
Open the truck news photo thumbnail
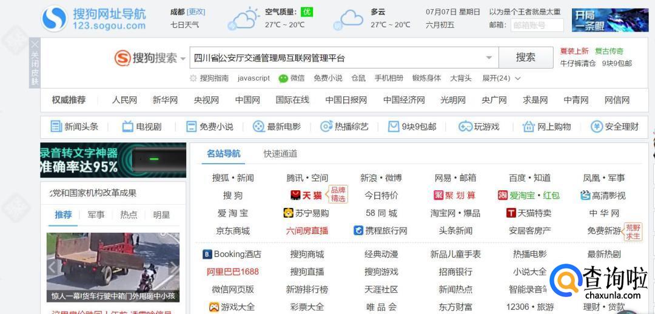click(113, 267)
